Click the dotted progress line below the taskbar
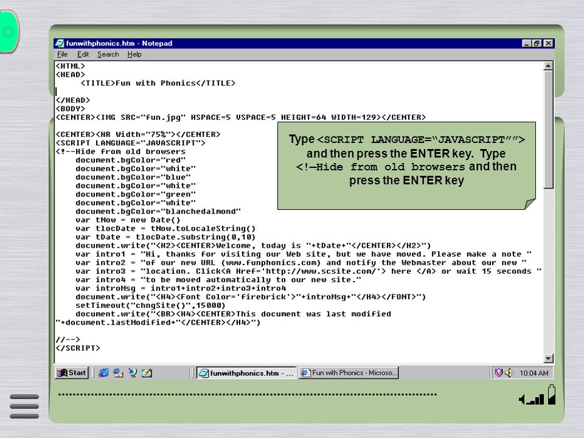The height and width of the screenshot is (438, 584). [248, 394]
